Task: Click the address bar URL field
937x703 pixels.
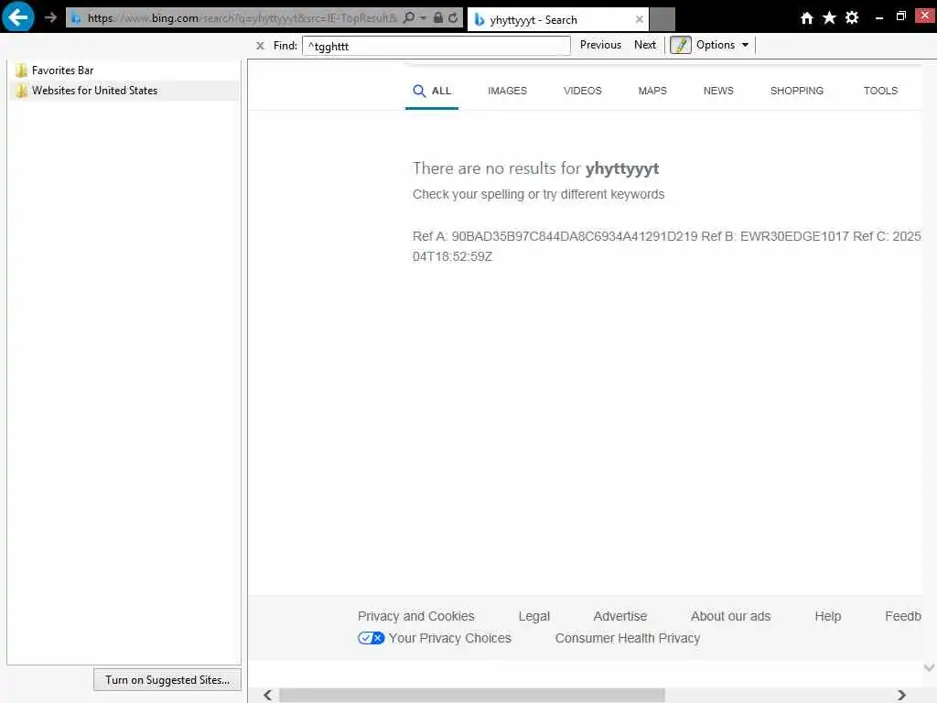Action: (242, 18)
